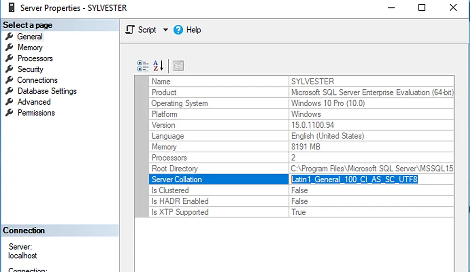The height and width of the screenshot is (272, 470).
Task: Click wrench icon beside Database Settings
Action: (9, 91)
